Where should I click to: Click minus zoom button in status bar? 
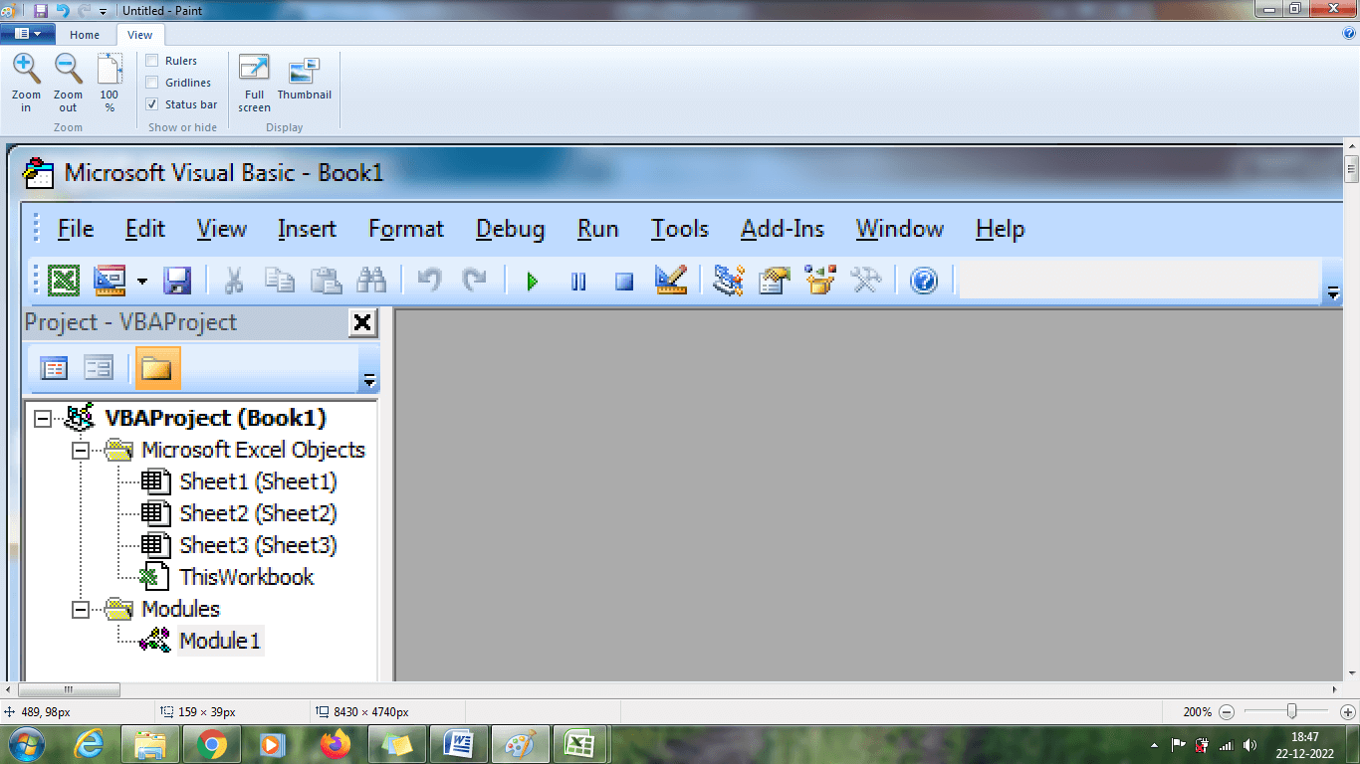pyautogui.click(x=1227, y=712)
